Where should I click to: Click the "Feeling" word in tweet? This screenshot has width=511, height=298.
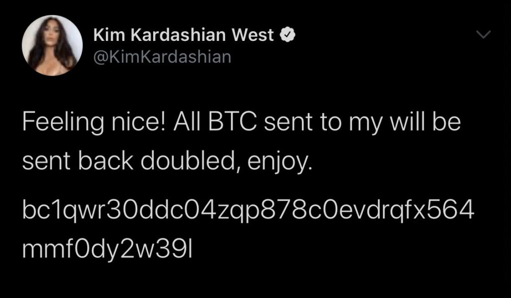point(63,123)
